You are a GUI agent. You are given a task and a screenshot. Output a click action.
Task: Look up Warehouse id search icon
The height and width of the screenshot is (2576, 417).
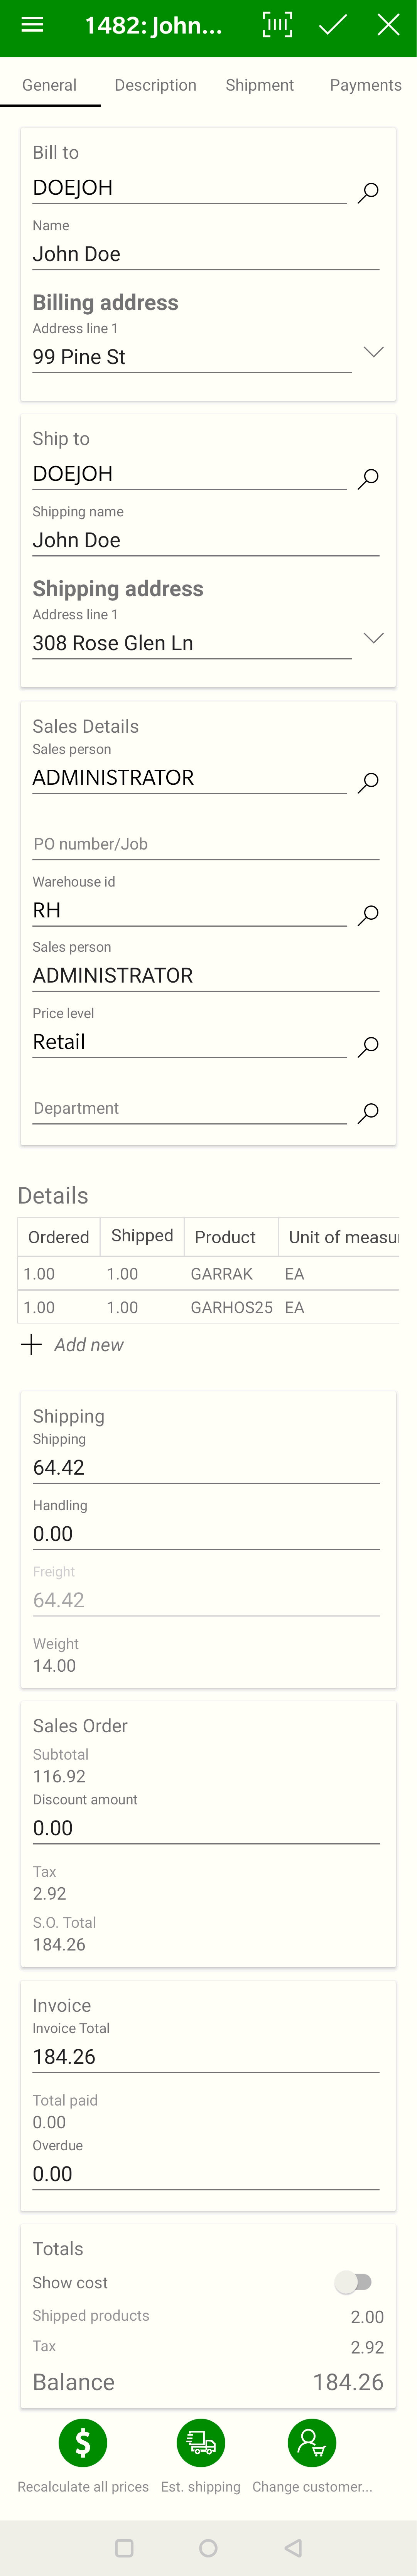[368, 914]
